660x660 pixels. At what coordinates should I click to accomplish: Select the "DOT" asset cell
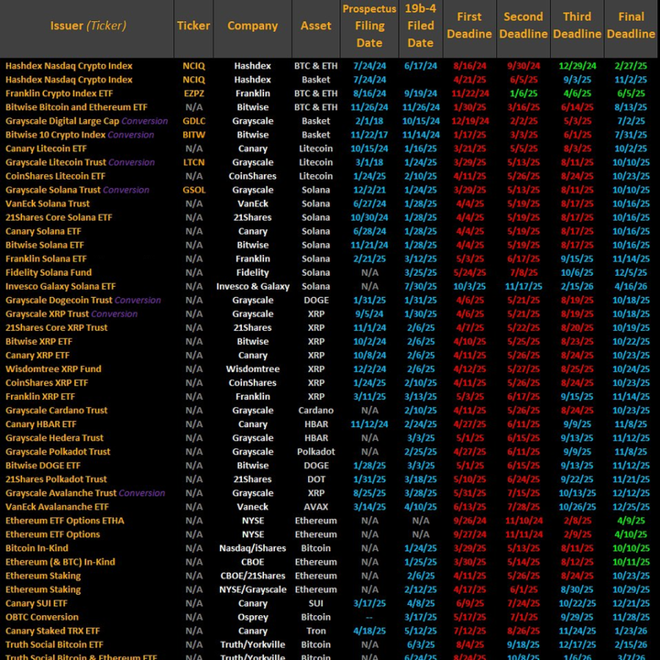click(315, 479)
